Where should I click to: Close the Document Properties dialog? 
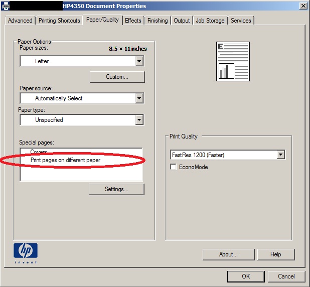303,6
